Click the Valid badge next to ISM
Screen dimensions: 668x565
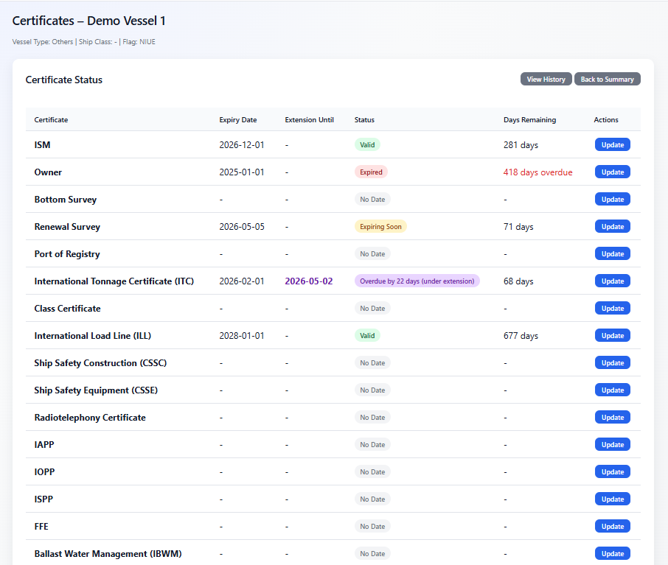367,144
